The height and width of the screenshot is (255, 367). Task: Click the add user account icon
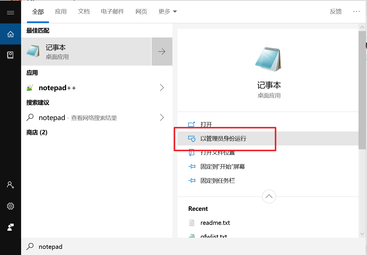pyautogui.click(x=11, y=185)
